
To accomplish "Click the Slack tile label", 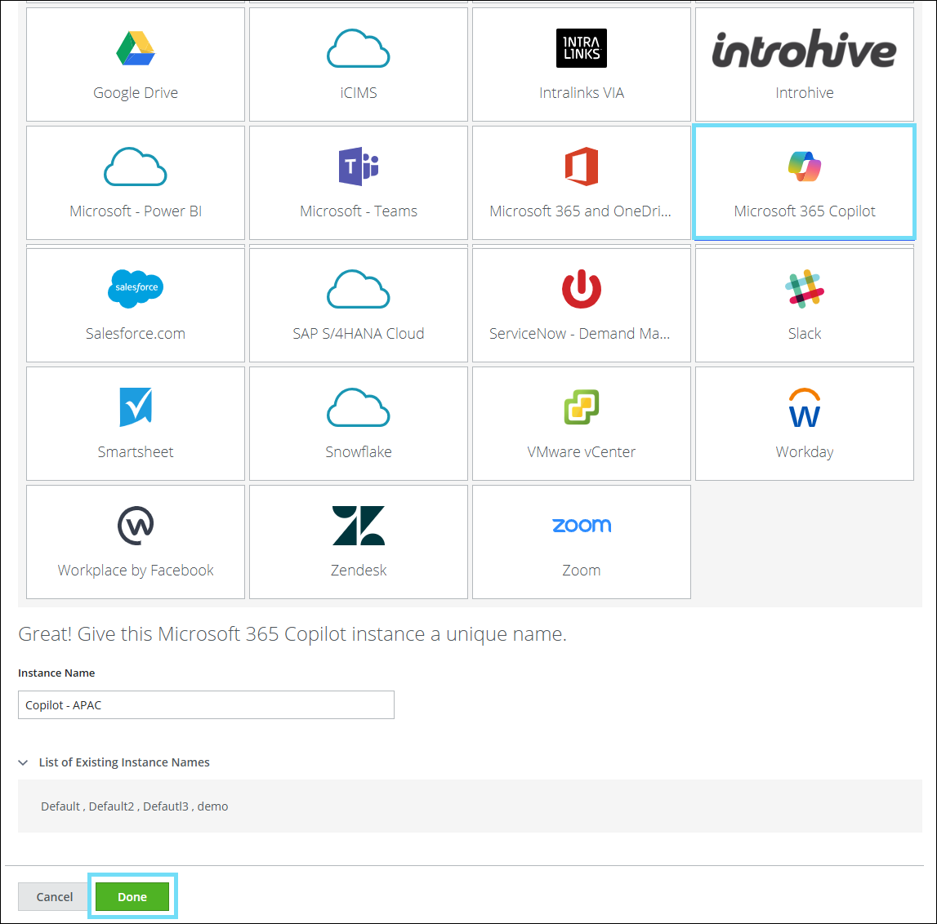I will (805, 333).
